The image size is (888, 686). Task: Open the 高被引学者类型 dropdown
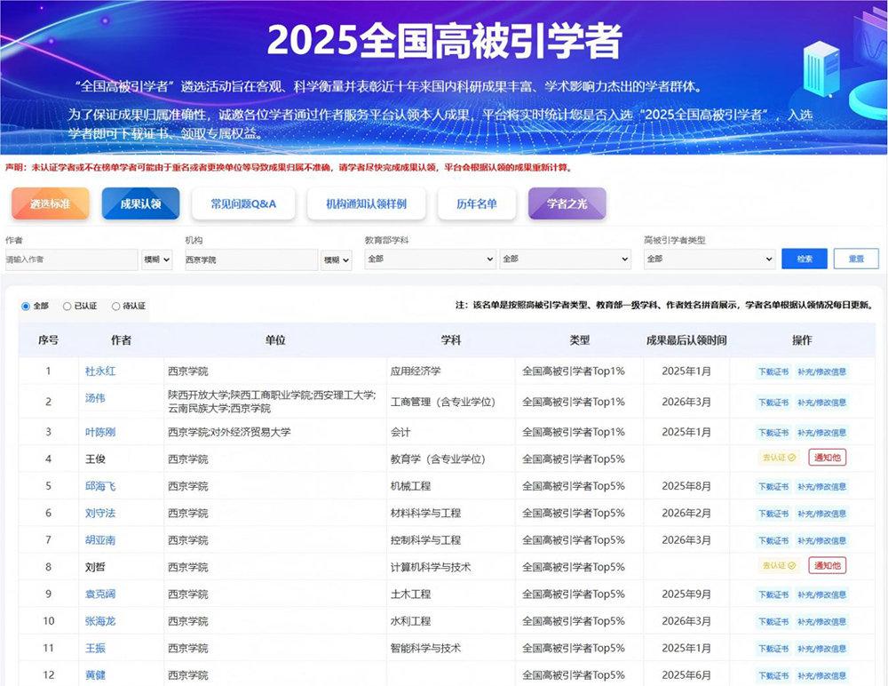pos(710,259)
